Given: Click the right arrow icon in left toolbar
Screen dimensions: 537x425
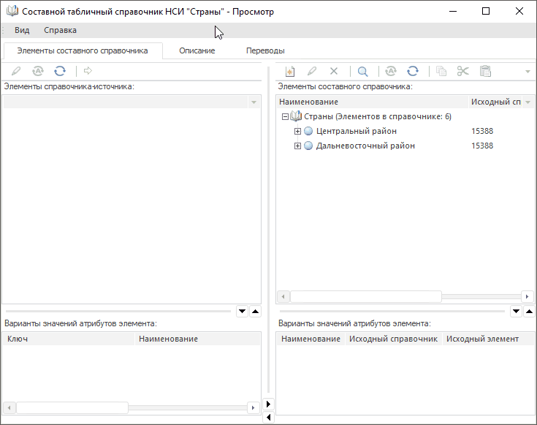Looking at the screenshot, I should point(88,71).
